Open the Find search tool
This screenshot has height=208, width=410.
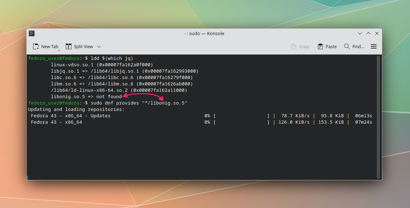pos(354,47)
